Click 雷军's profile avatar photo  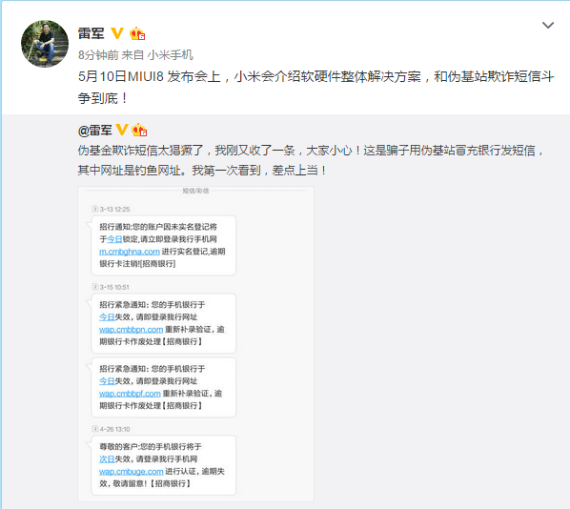tap(45, 44)
